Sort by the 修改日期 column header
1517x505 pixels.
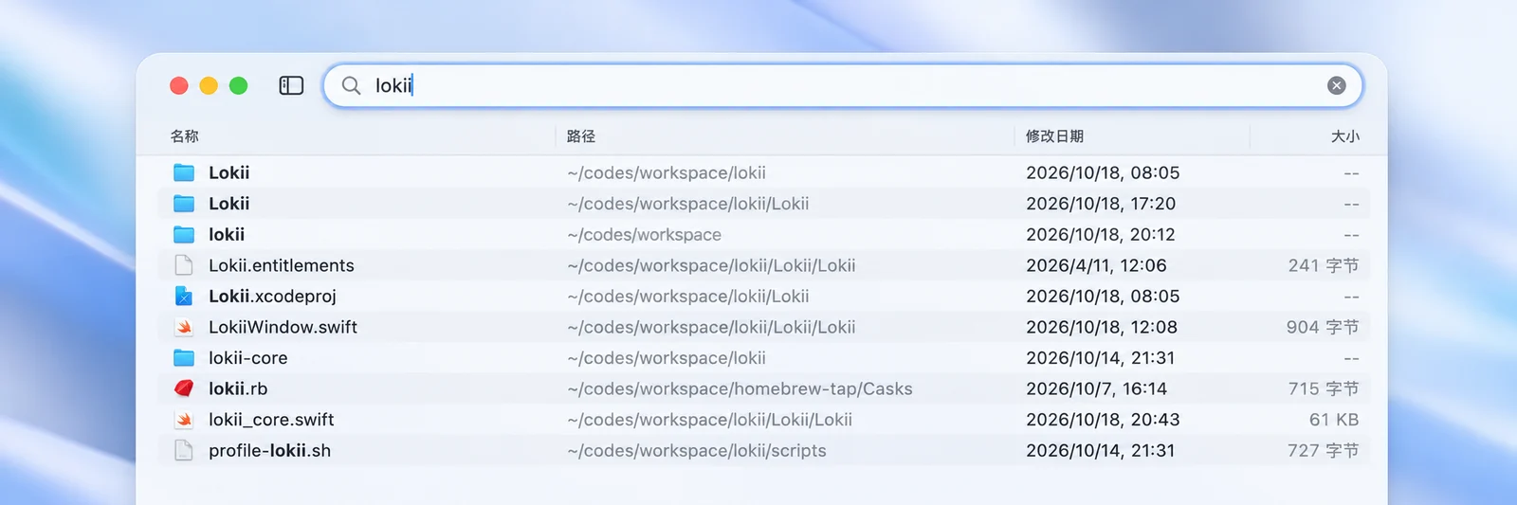click(1054, 136)
